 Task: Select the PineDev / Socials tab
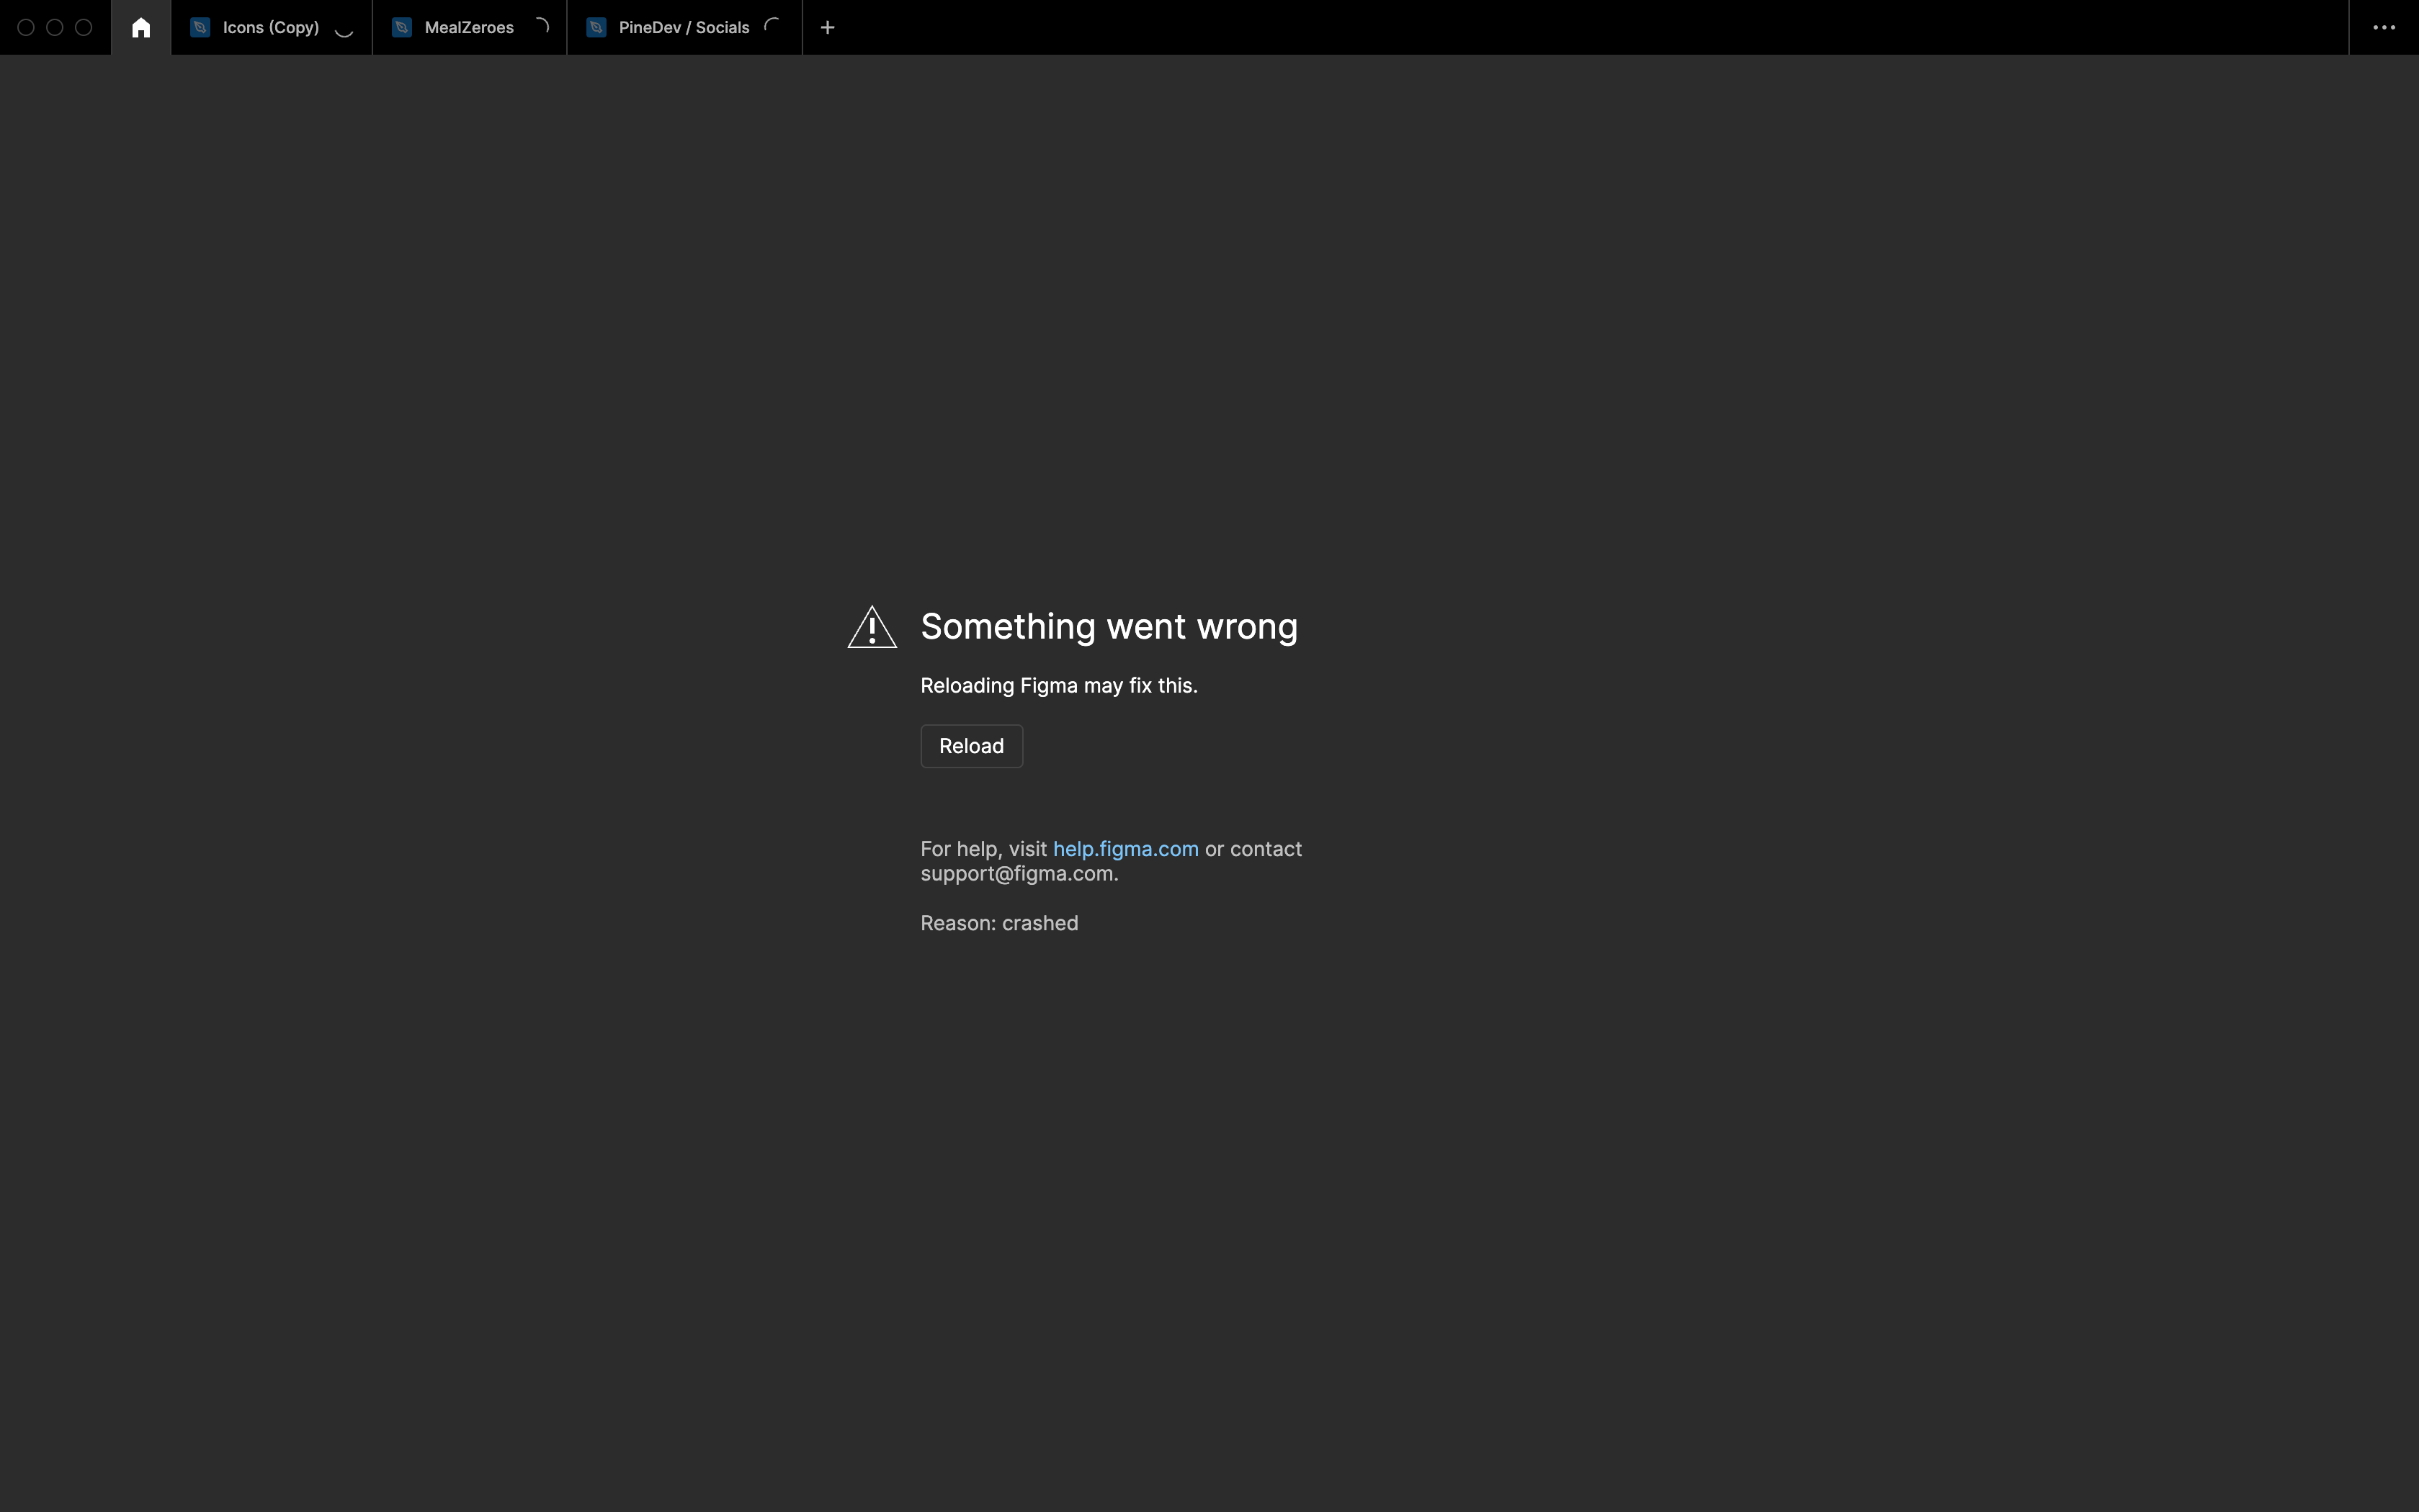684,27
